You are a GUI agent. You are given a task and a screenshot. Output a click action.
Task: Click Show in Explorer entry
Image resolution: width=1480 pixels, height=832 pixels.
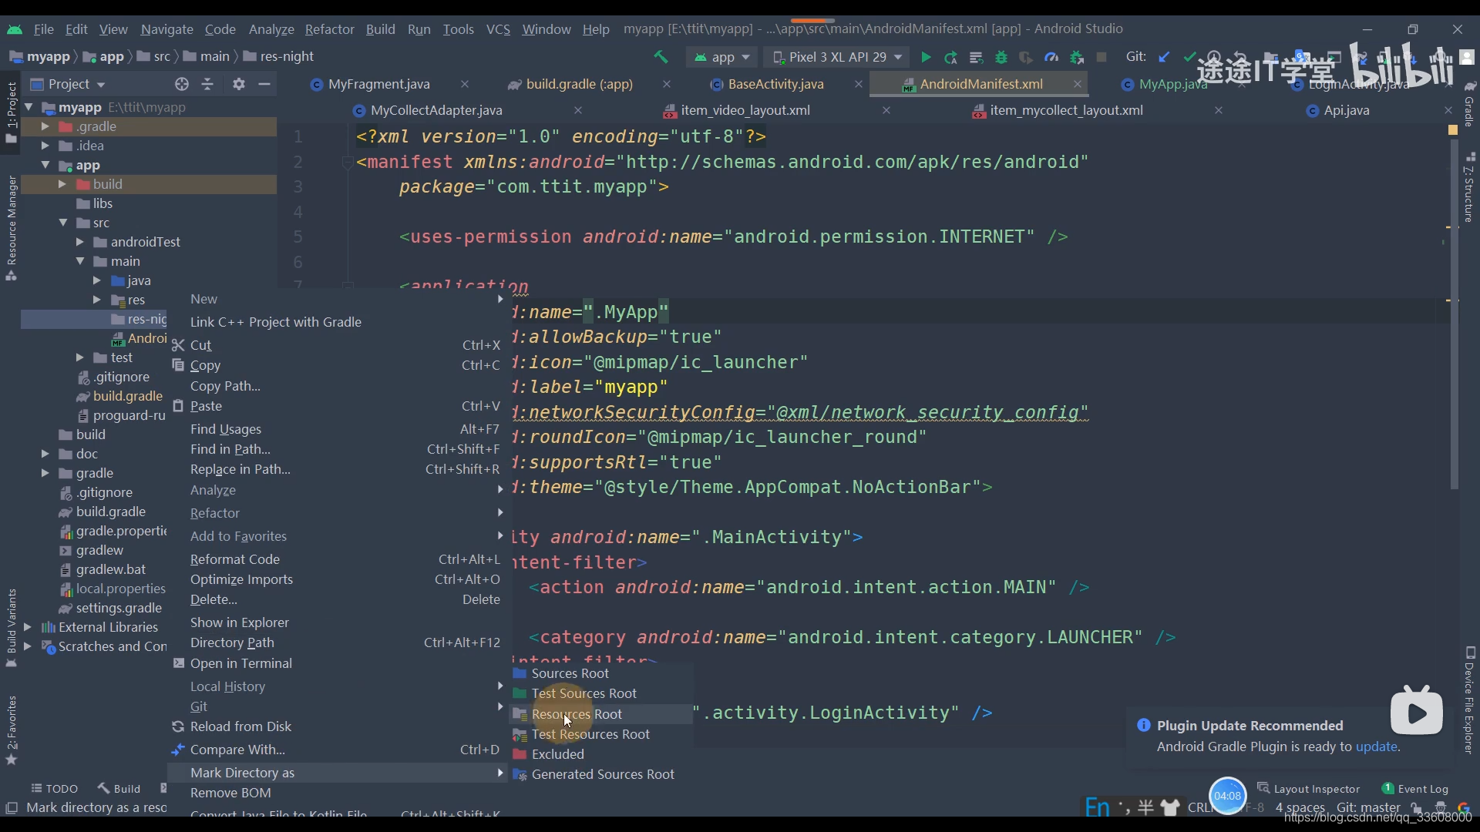338,622
